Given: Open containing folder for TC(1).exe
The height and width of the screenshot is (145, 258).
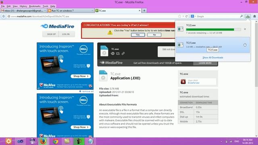Looking at the screenshot, I should [245, 45].
